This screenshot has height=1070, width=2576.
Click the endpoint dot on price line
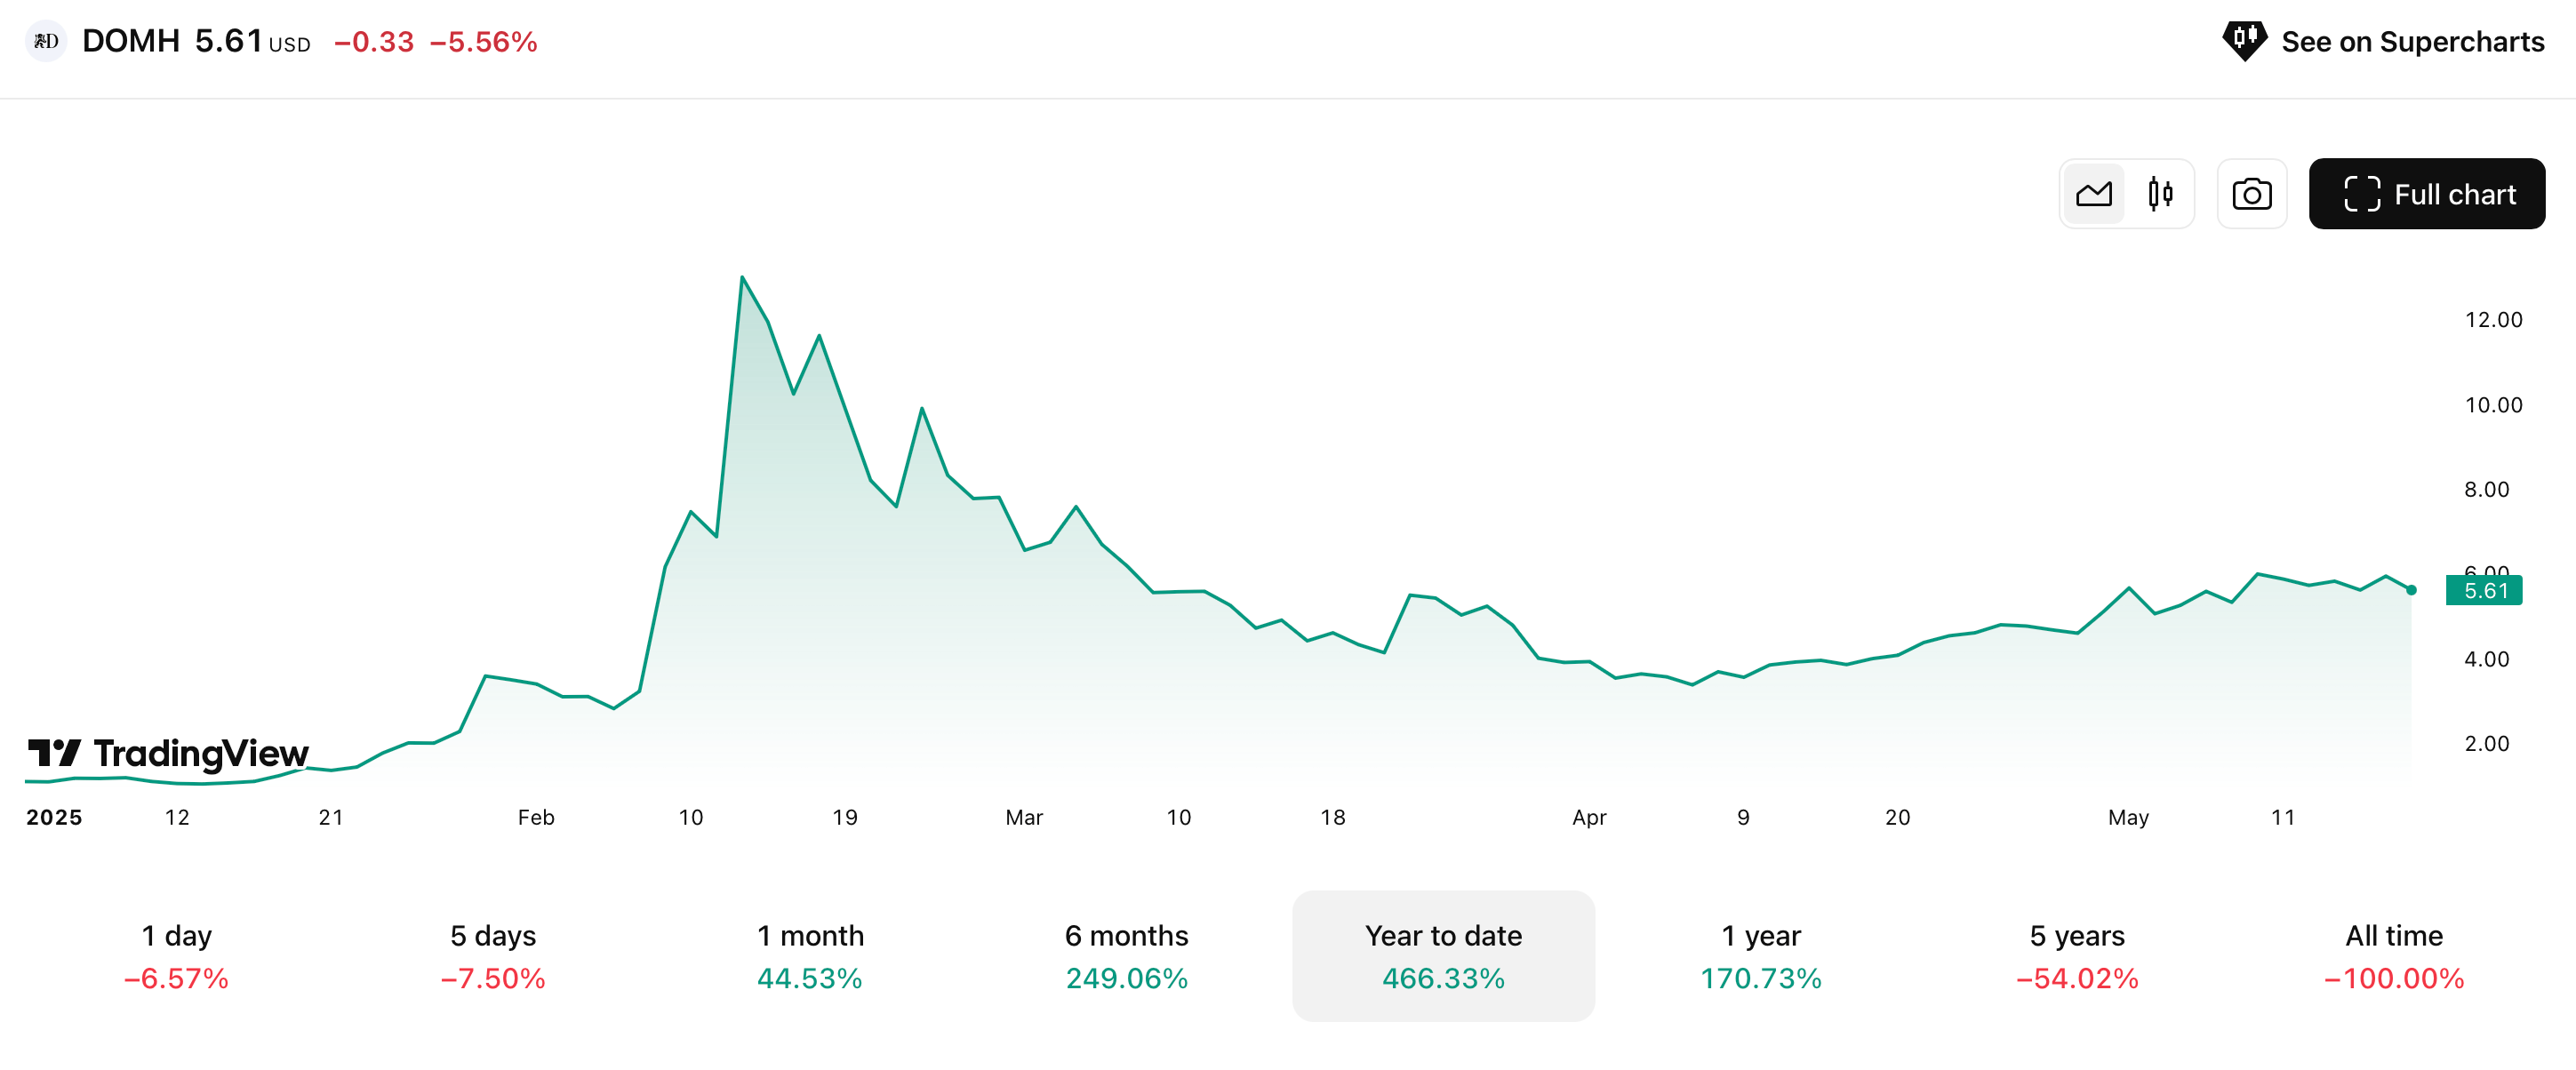tap(2411, 590)
